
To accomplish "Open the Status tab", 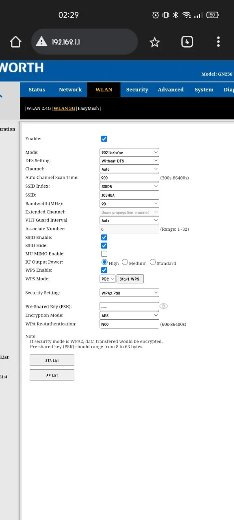I will [37, 90].
